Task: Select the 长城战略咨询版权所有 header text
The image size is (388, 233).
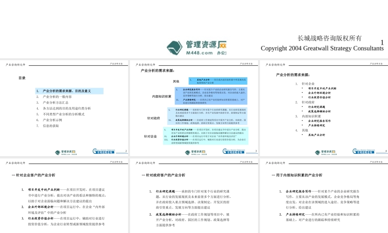Action: point(329,38)
